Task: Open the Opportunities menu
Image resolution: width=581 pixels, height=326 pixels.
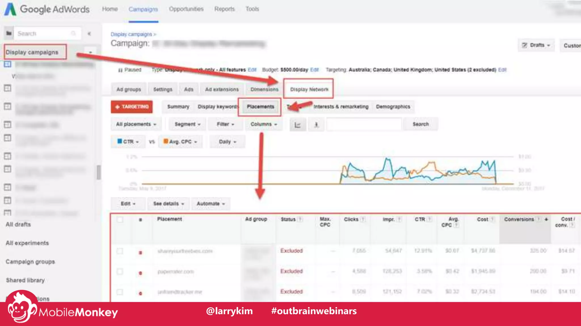Action: coord(186,9)
